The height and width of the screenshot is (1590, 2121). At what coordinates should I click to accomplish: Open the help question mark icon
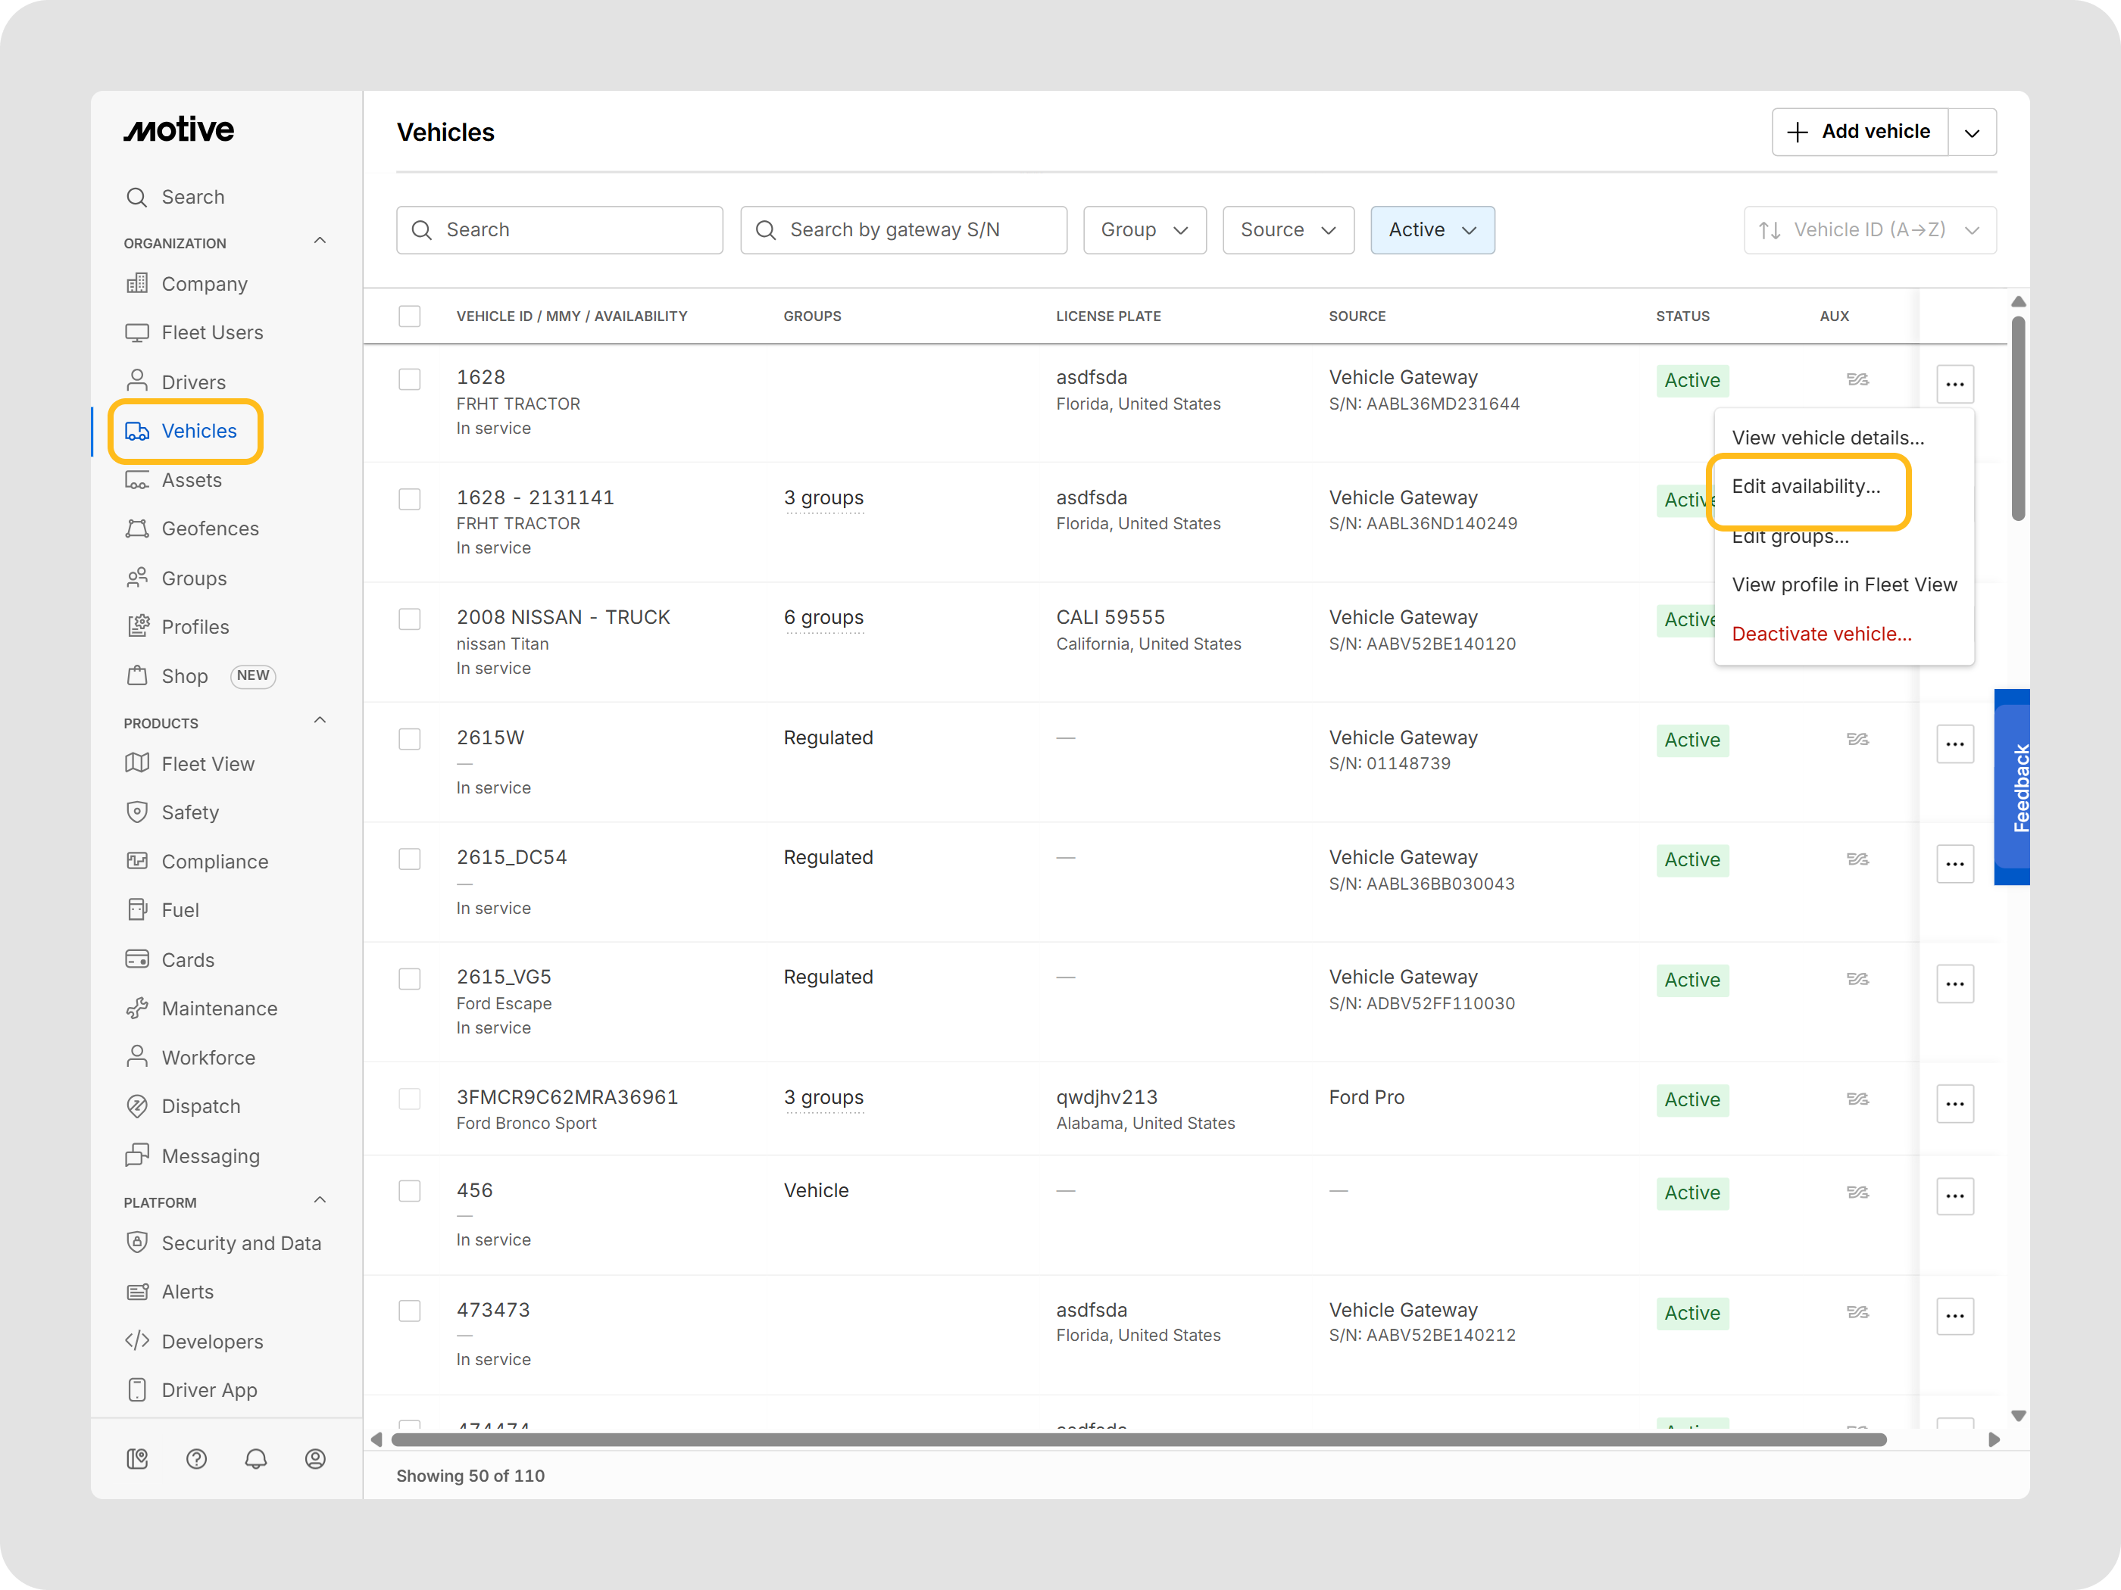coord(196,1459)
